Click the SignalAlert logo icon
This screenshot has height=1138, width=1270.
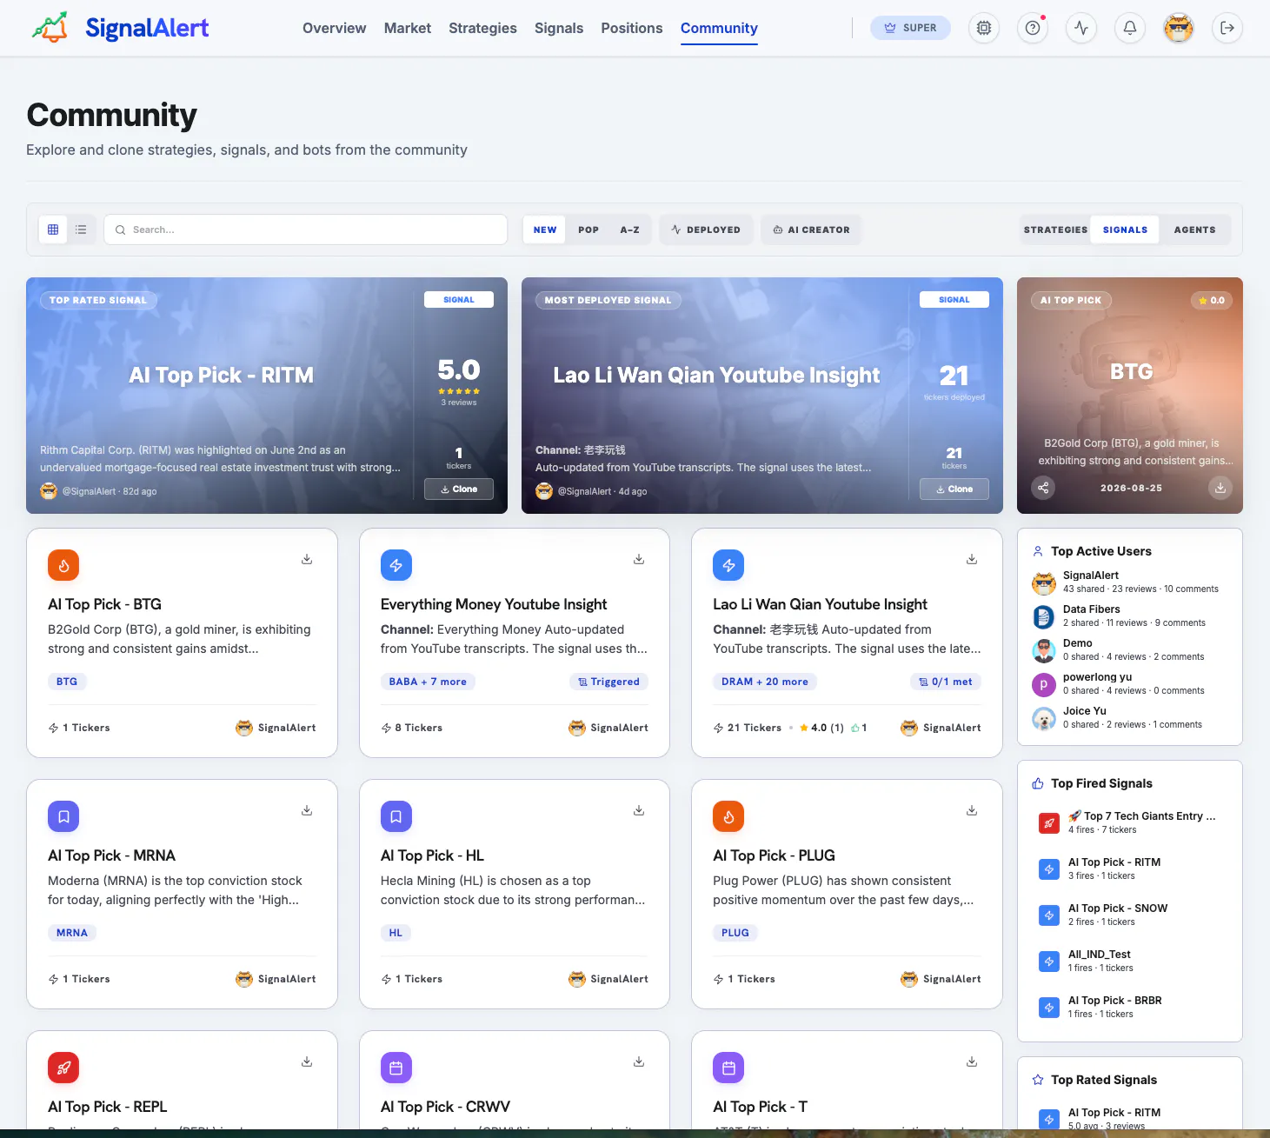50,28
